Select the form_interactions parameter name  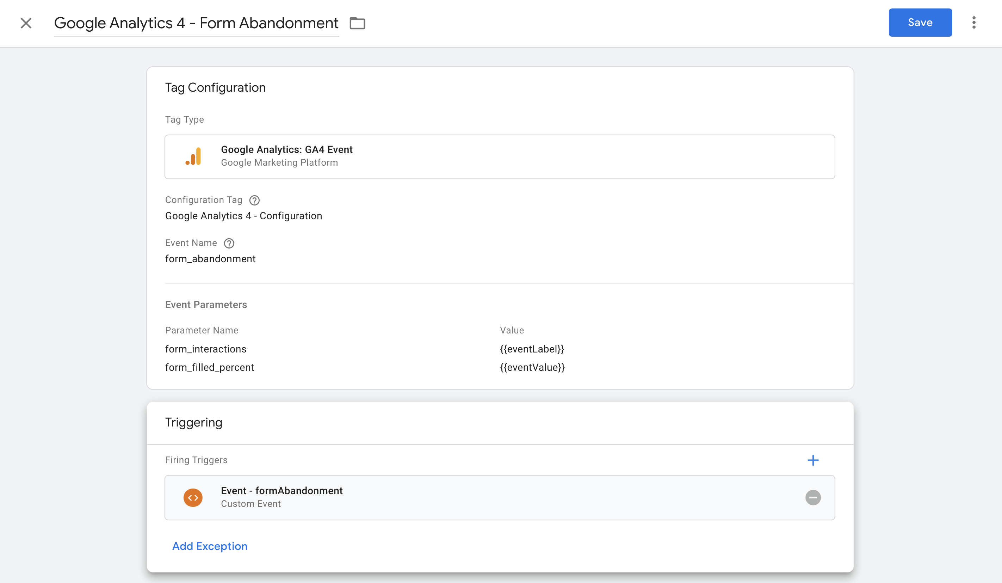tap(205, 349)
